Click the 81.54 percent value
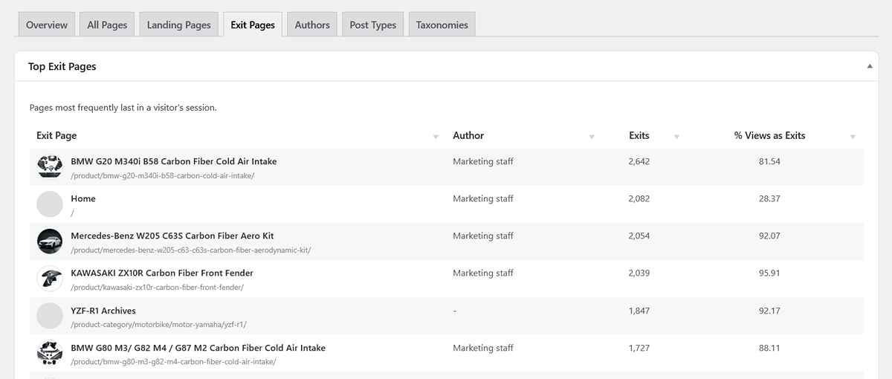The width and height of the screenshot is (892, 379). pyautogui.click(x=769, y=161)
